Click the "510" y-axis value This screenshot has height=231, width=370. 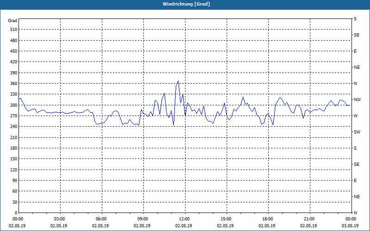click(x=14, y=30)
